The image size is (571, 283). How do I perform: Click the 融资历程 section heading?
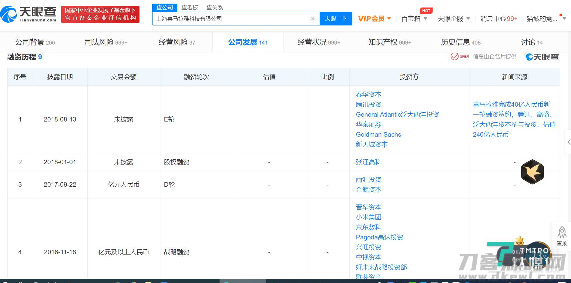click(x=25, y=57)
